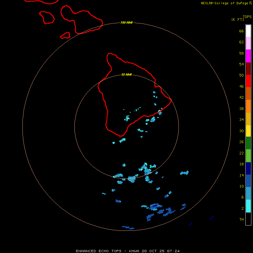Select the dark green 26 kft legend swatch
The width and height of the screenshot is (253, 253).
click(248, 143)
